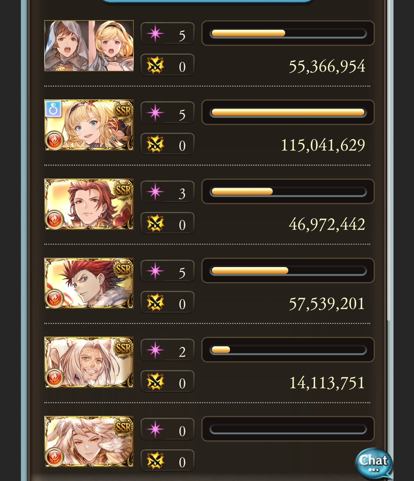Click crossed swords icon beside 115,041,629
This screenshot has height=481, width=414.
(x=155, y=145)
